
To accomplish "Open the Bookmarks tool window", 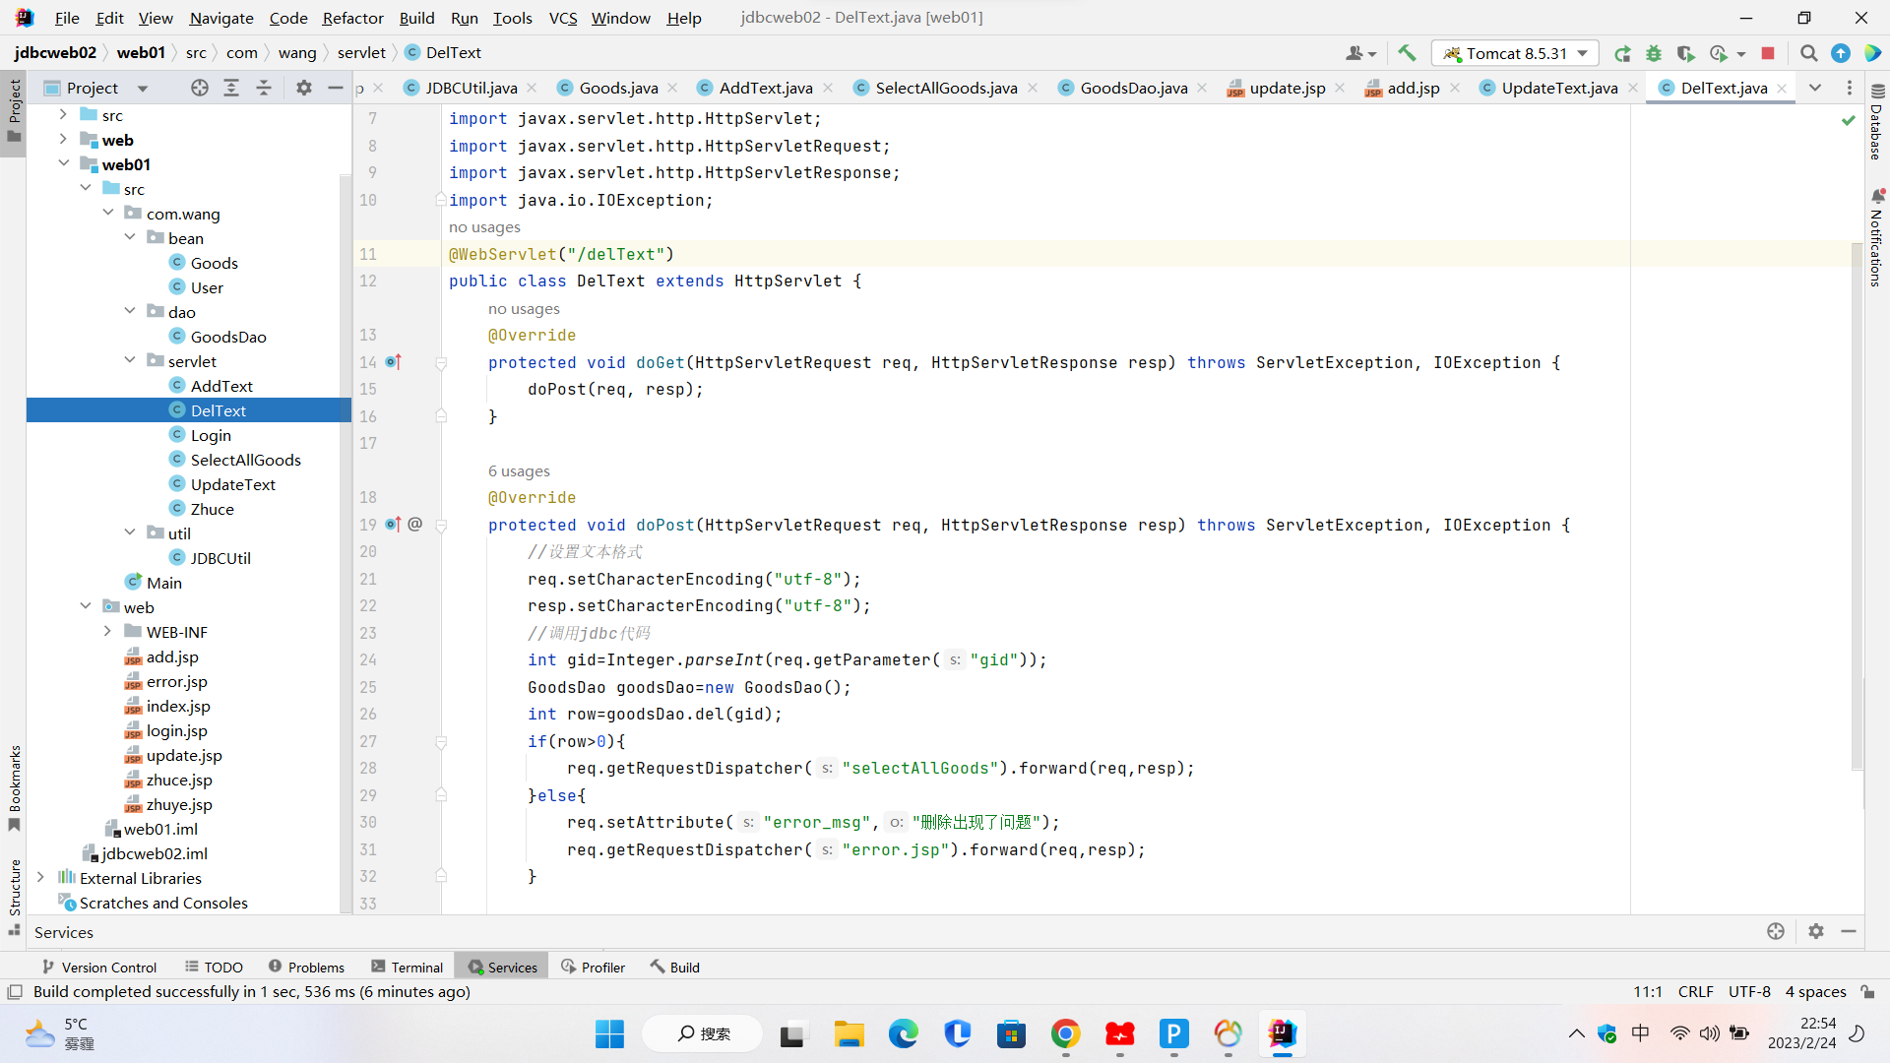I will [x=14, y=787].
